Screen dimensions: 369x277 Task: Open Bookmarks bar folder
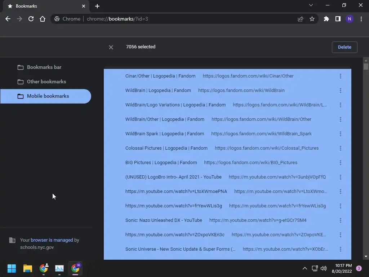coord(44,67)
